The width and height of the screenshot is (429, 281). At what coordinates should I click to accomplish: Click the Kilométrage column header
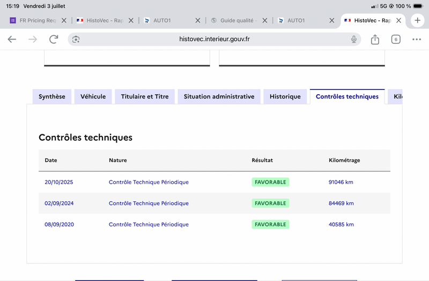click(344, 160)
